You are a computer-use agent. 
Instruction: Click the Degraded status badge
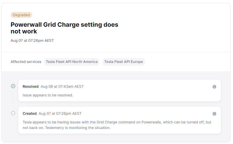click(x=21, y=15)
